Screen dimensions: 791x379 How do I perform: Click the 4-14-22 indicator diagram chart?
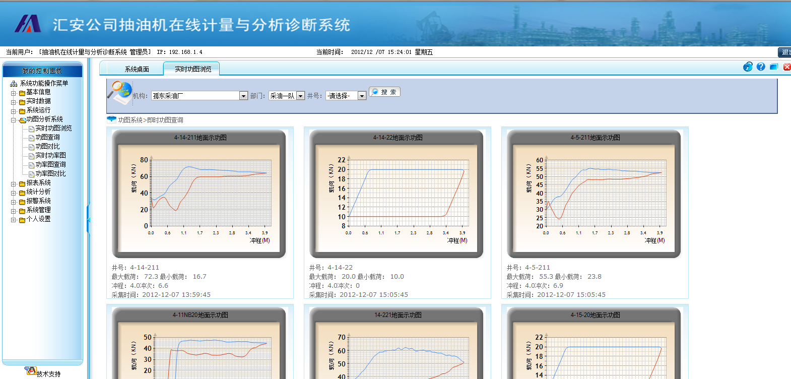click(397, 194)
